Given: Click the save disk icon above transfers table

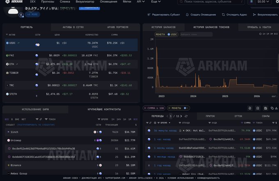Looking at the screenshot, I should click(x=265, y=108).
